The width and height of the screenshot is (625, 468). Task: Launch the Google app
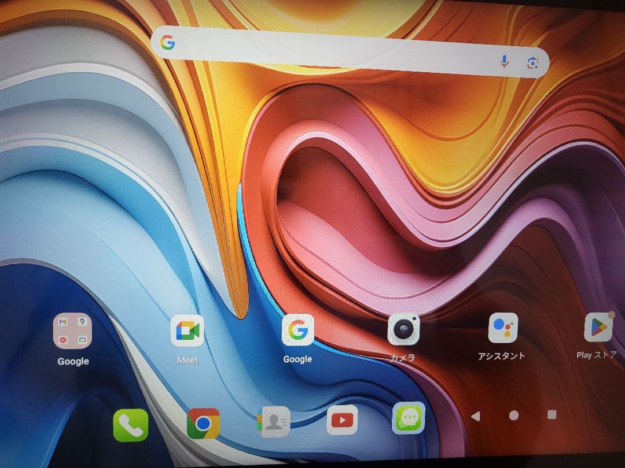[x=297, y=330]
